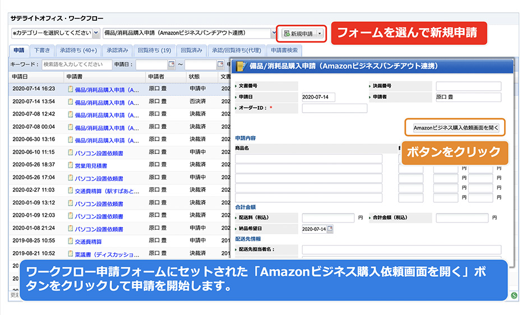Click document icon in 2020-01-09 12:03 row

[x=70, y=215]
